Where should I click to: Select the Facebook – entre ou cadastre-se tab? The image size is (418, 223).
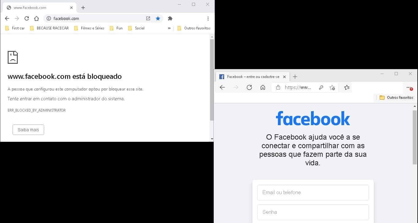(253, 77)
